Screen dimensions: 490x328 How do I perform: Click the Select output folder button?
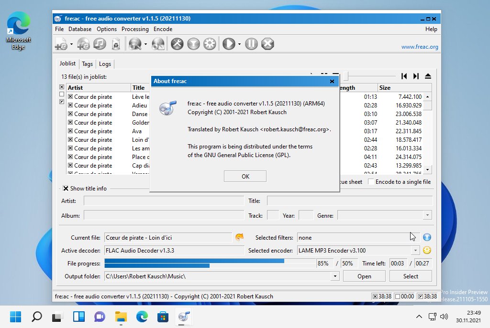click(x=411, y=276)
